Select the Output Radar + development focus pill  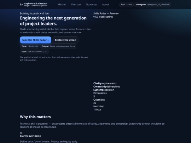(x=58, y=46)
